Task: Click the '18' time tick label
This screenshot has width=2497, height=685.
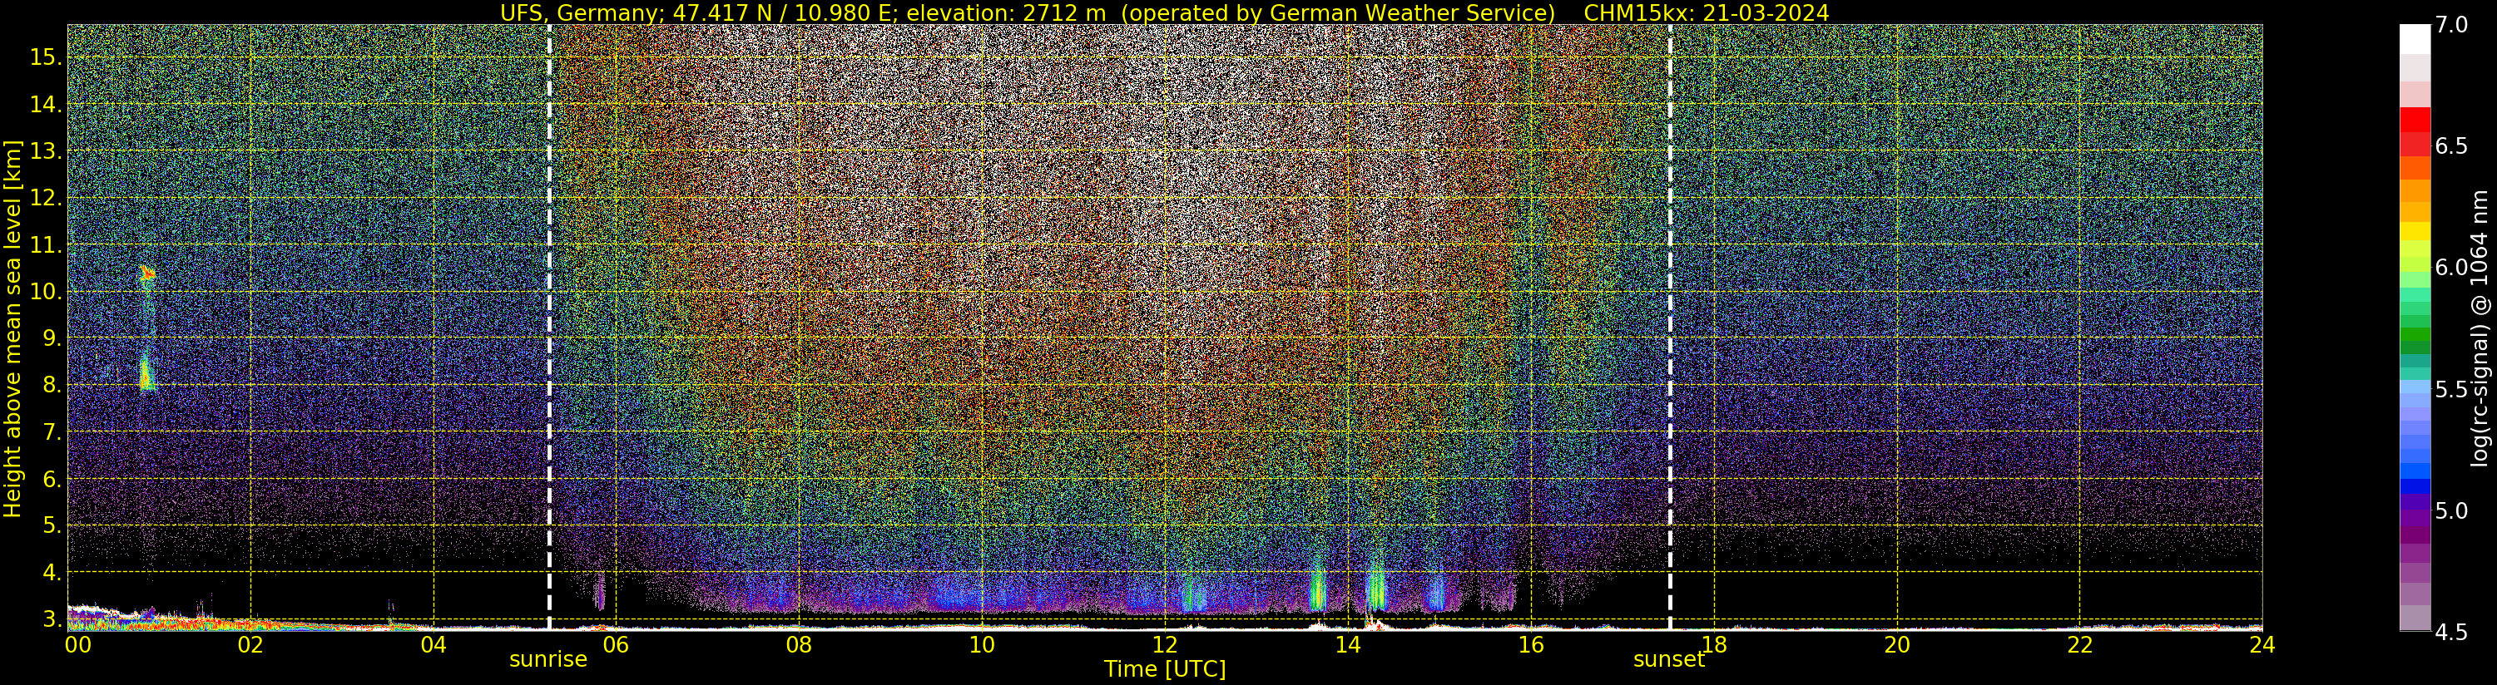Action: pyautogui.click(x=1714, y=643)
